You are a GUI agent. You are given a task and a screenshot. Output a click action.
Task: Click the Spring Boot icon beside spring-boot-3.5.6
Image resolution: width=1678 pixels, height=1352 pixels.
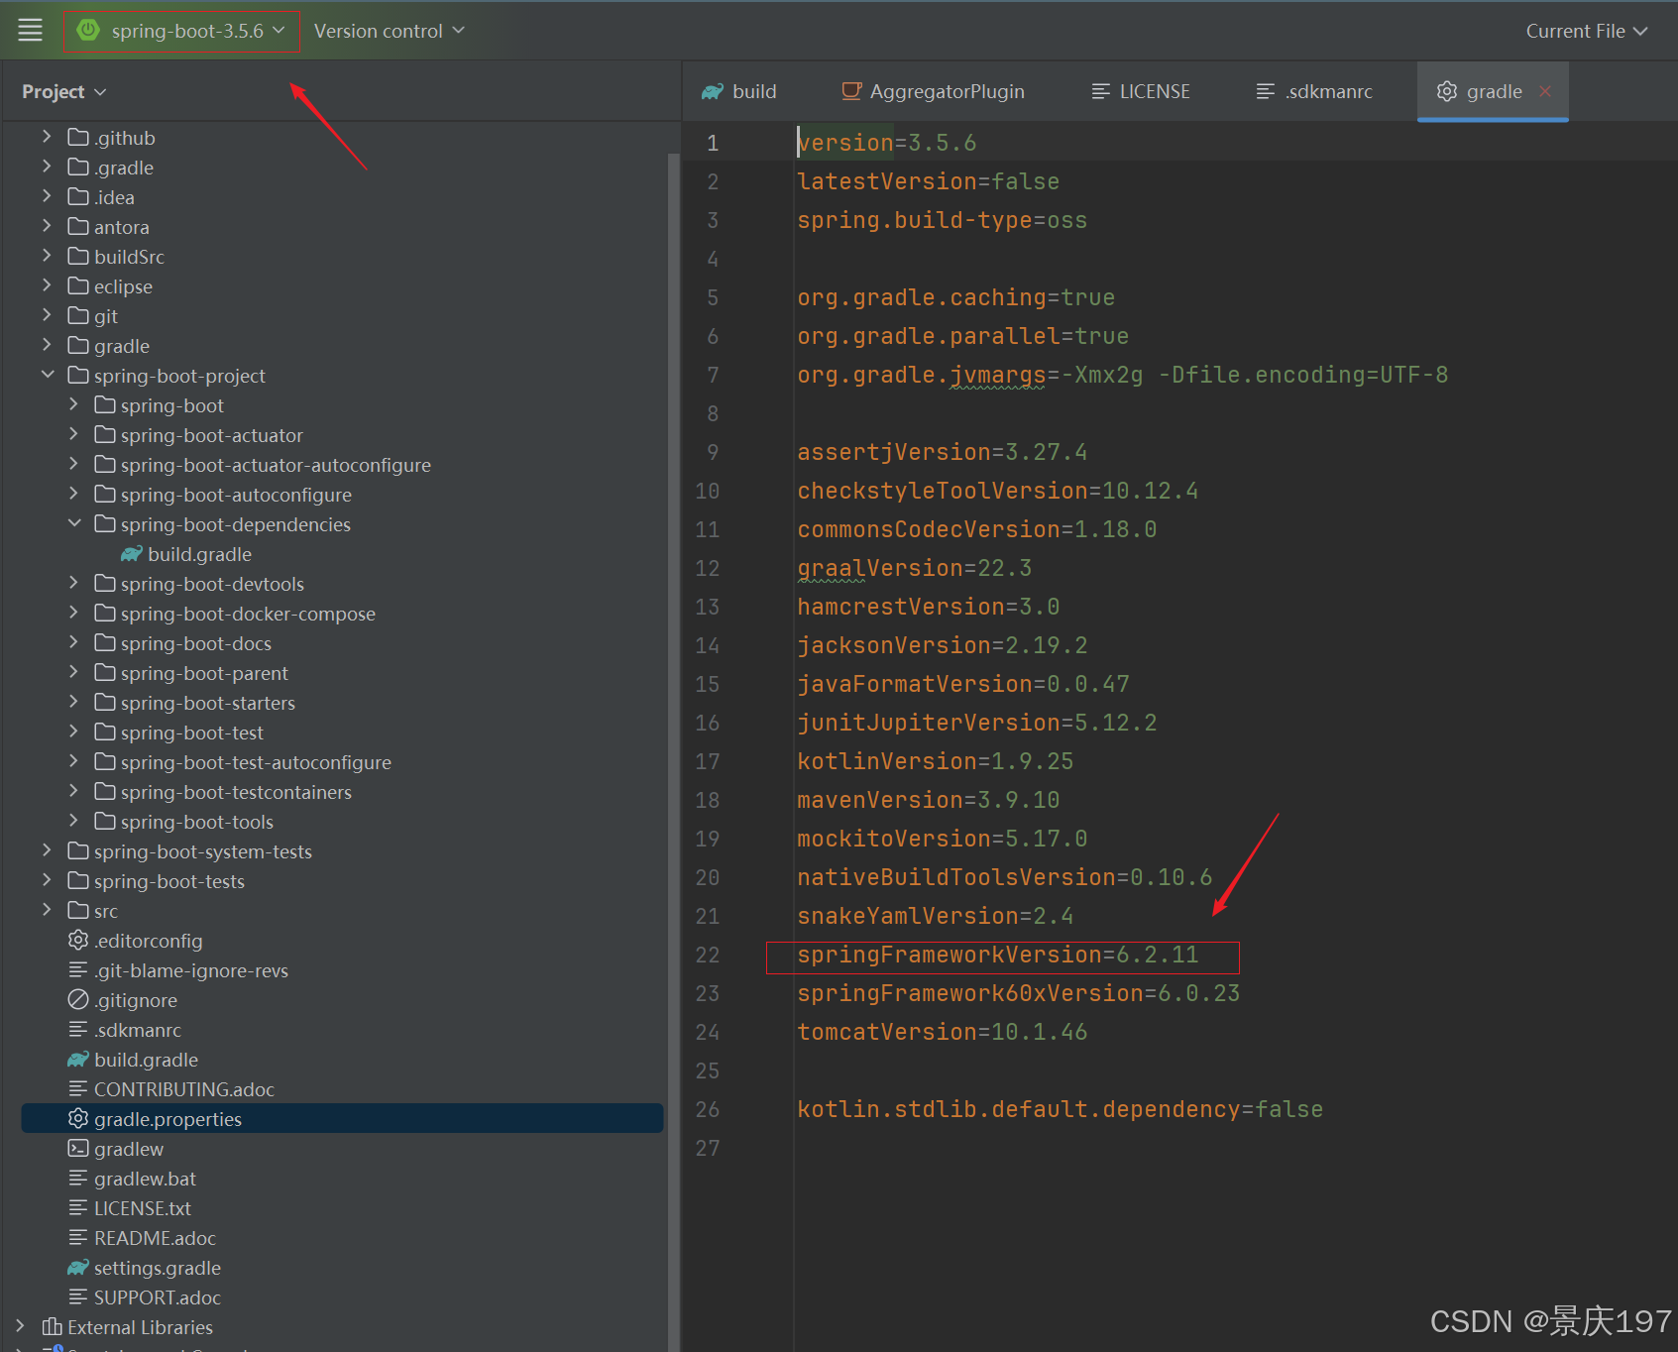pyautogui.click(x=89, y=30)
